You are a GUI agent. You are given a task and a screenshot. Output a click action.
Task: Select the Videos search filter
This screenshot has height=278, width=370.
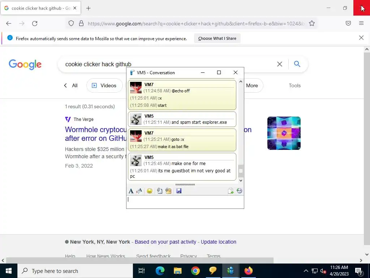[x=104, y=85]
